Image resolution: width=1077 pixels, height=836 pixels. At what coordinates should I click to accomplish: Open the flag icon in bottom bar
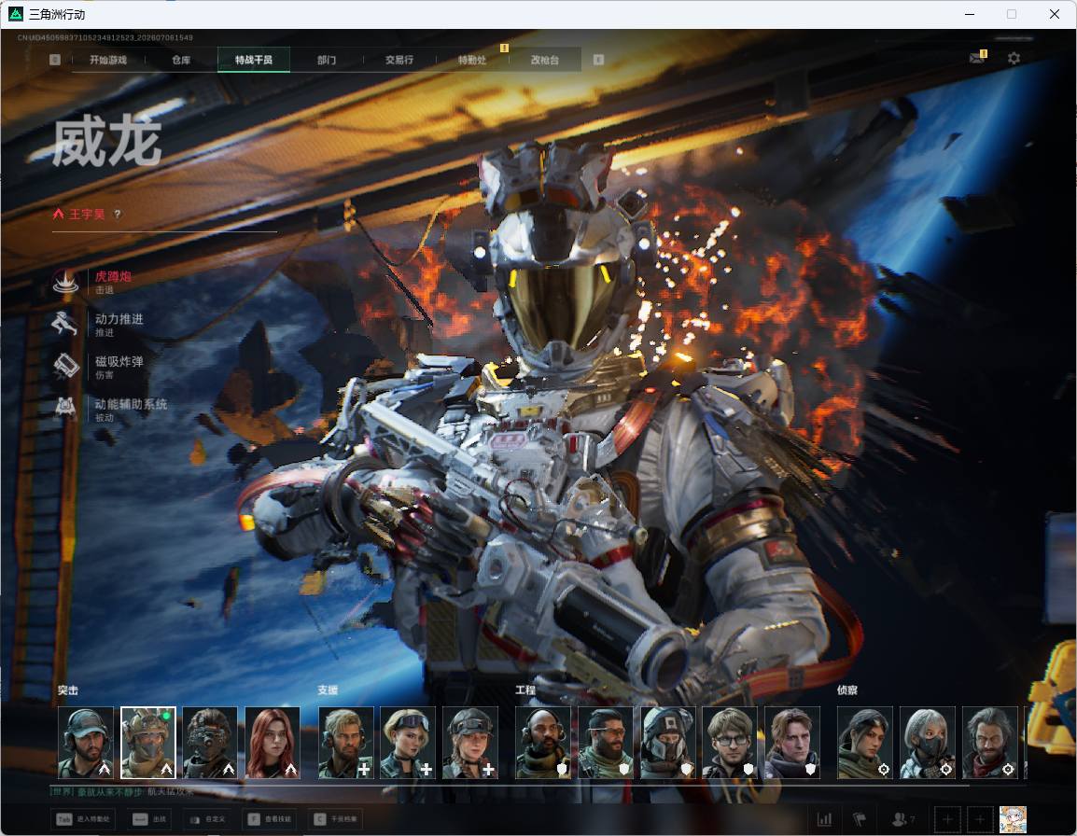[x=860, y=819]
